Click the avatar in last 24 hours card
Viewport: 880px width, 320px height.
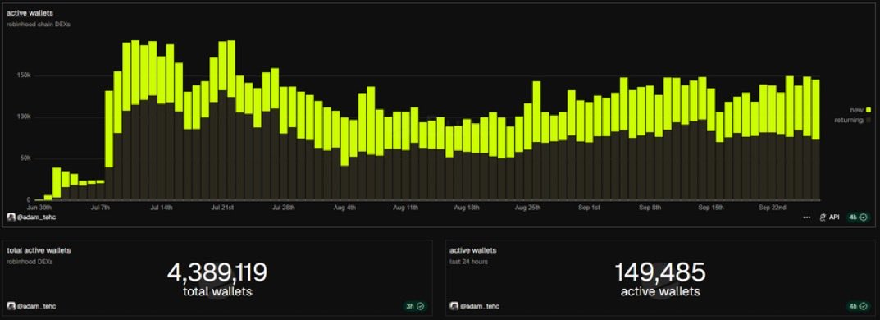454,307
